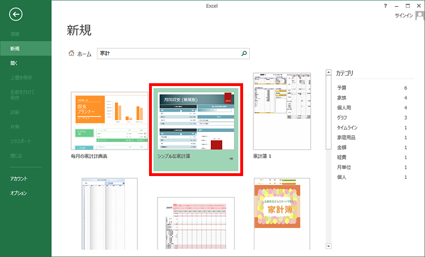Viewport: 425px width, 257px height.
Task: Open the 家計簿 1 template thumbnail
Action: tap(281, 110)
